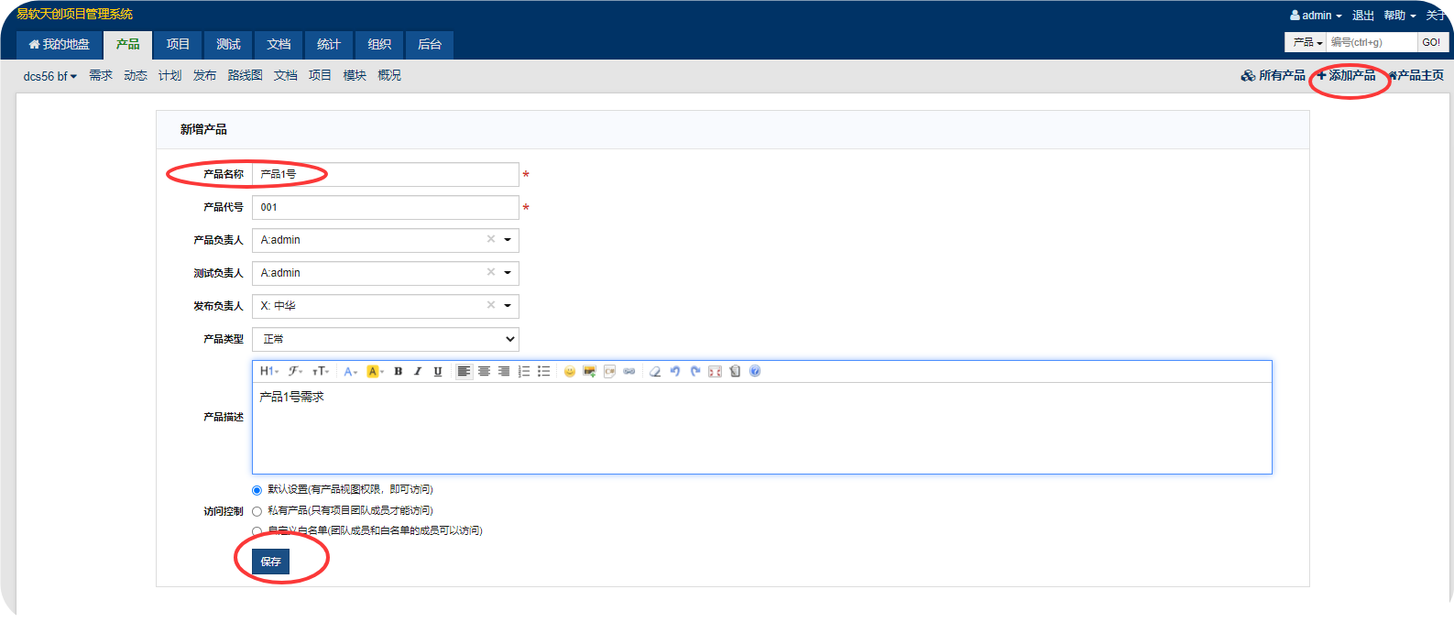
Task: Click 添加产品 link
Action: coord(1347,75)
